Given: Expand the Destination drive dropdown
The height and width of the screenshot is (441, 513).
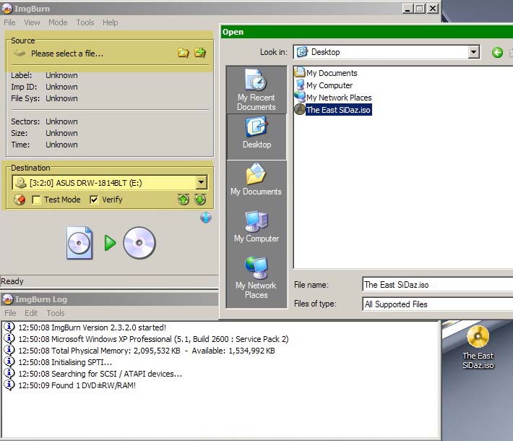Looking at the screenshot, I should (202, 182).
